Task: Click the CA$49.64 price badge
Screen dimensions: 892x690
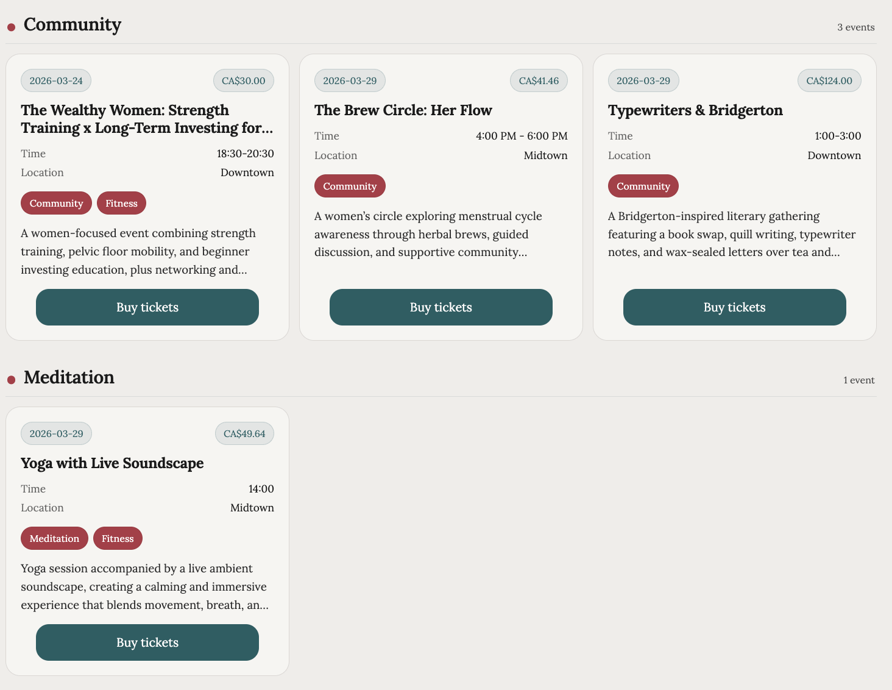Action: tap(244, 433)
